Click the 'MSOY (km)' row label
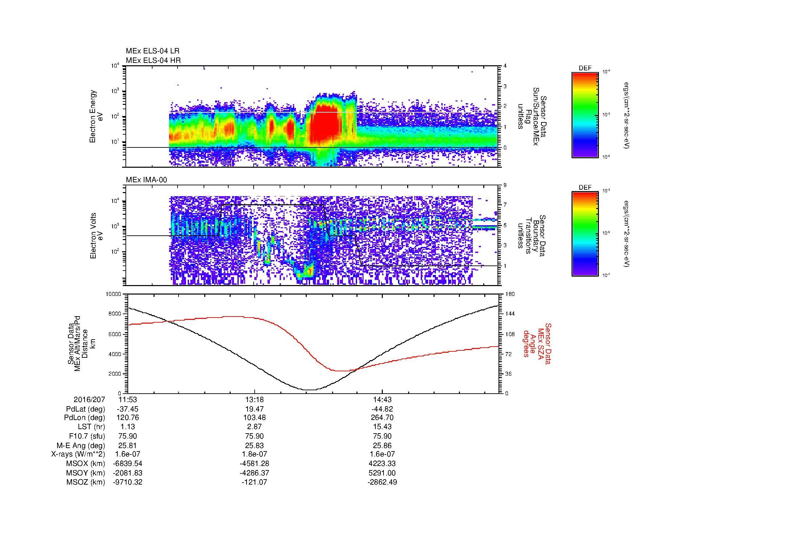This screenshot has height=559, width=791. click(86, 473)
